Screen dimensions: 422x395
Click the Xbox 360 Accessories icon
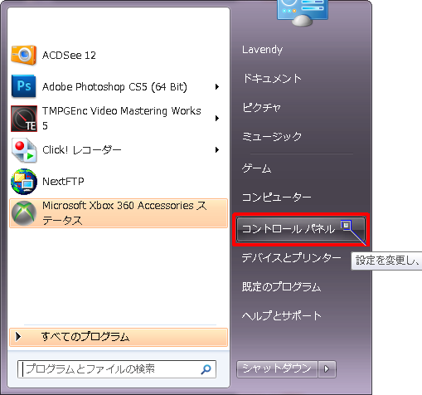[x=24, y=213]
